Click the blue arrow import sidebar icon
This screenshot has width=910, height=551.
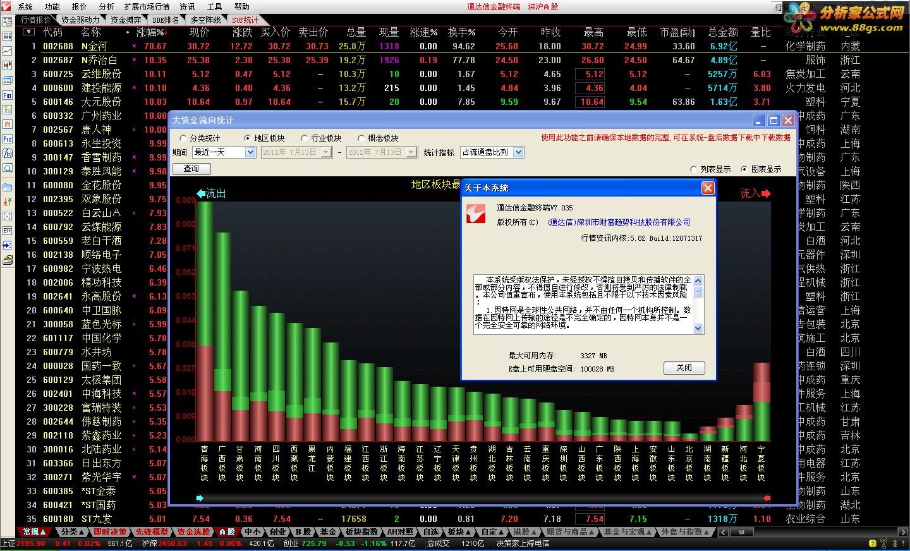[8, 245]
